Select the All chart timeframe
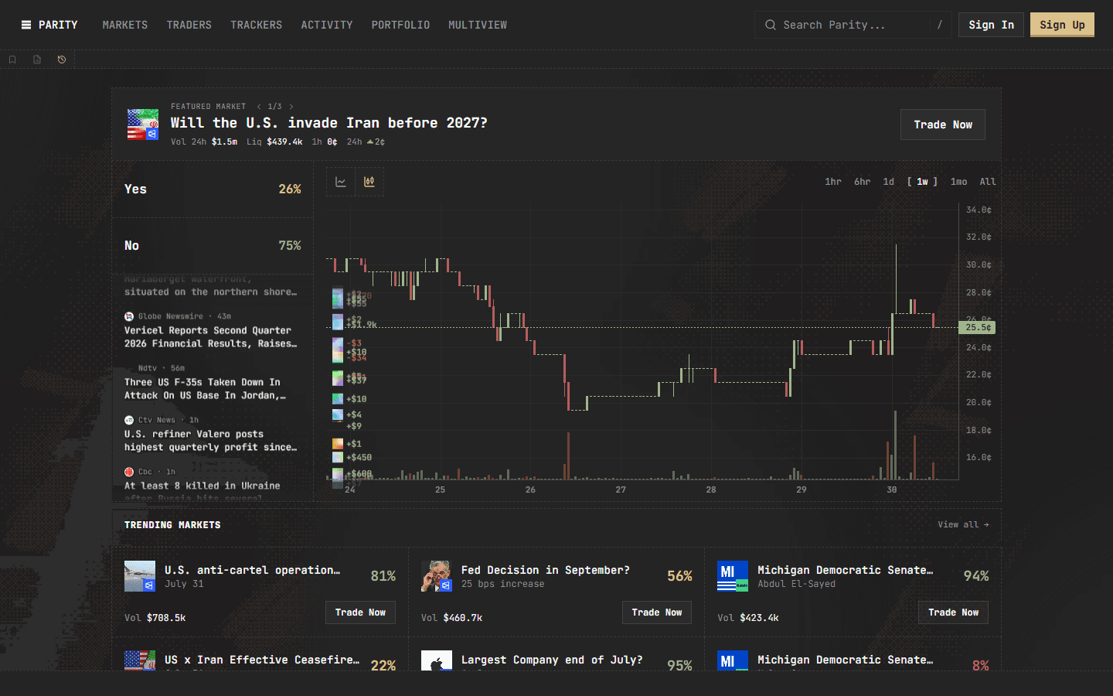This screenshot has height=696, width=1113. point(988,182)
